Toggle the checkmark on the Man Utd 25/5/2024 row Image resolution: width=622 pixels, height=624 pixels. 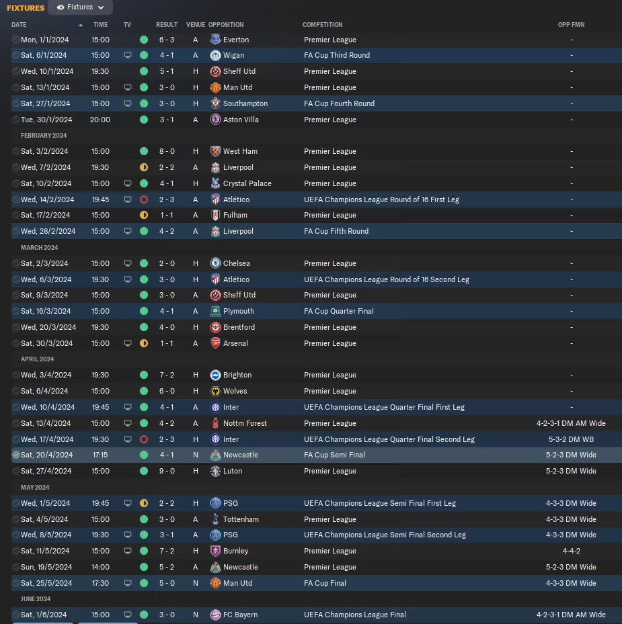[16, 583]
